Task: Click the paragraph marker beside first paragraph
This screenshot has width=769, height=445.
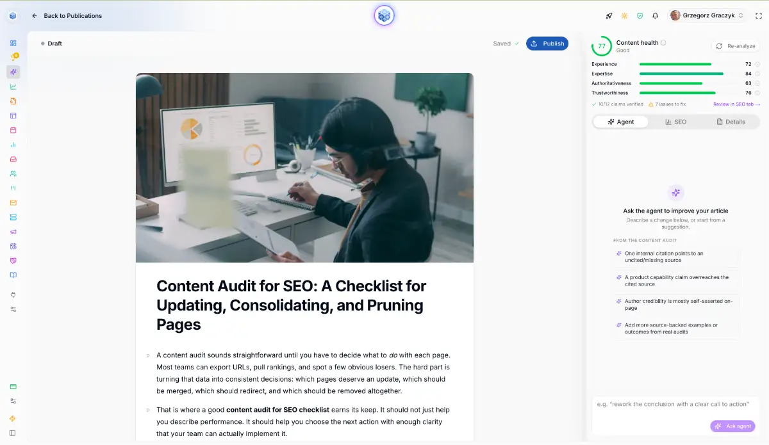Action: [148, 355]
